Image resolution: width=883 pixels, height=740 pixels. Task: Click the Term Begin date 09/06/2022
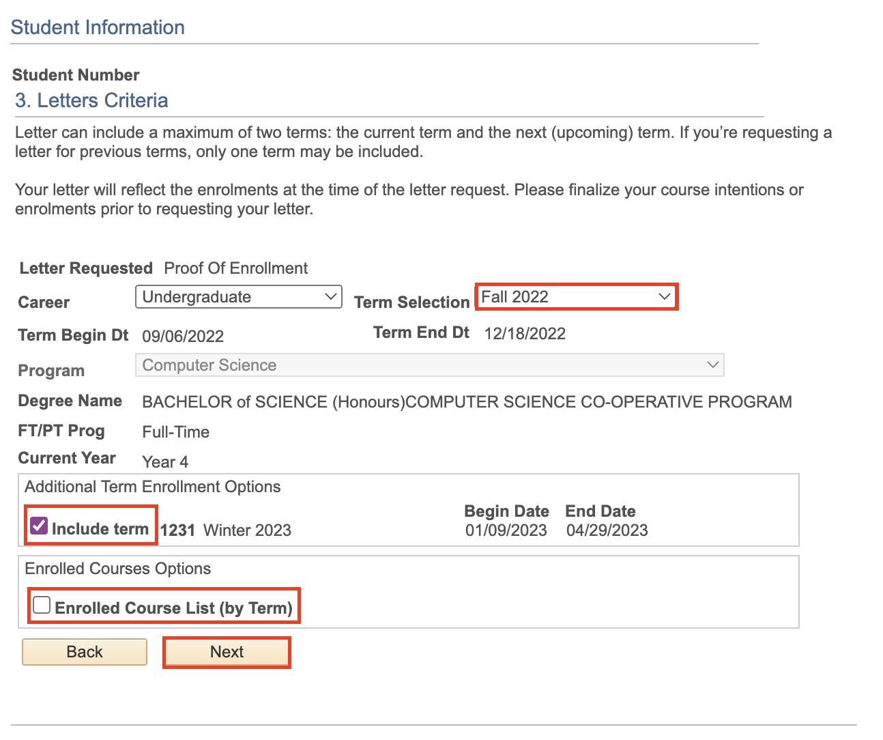tap(183, 337)
